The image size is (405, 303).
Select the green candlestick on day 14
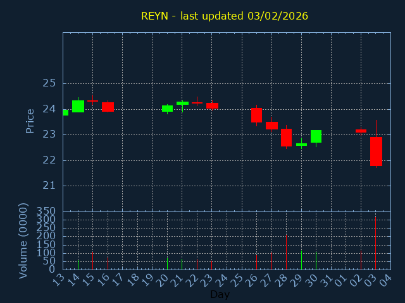[78, 106]
